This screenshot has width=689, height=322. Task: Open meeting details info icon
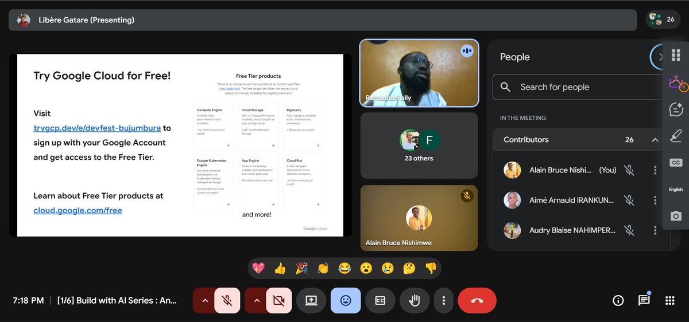point(618,300)
